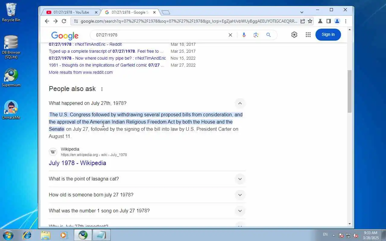Click the notepad-like taskbar application
Image resolution: width=386 pixels, height=241 pixels.
(101, 235)
